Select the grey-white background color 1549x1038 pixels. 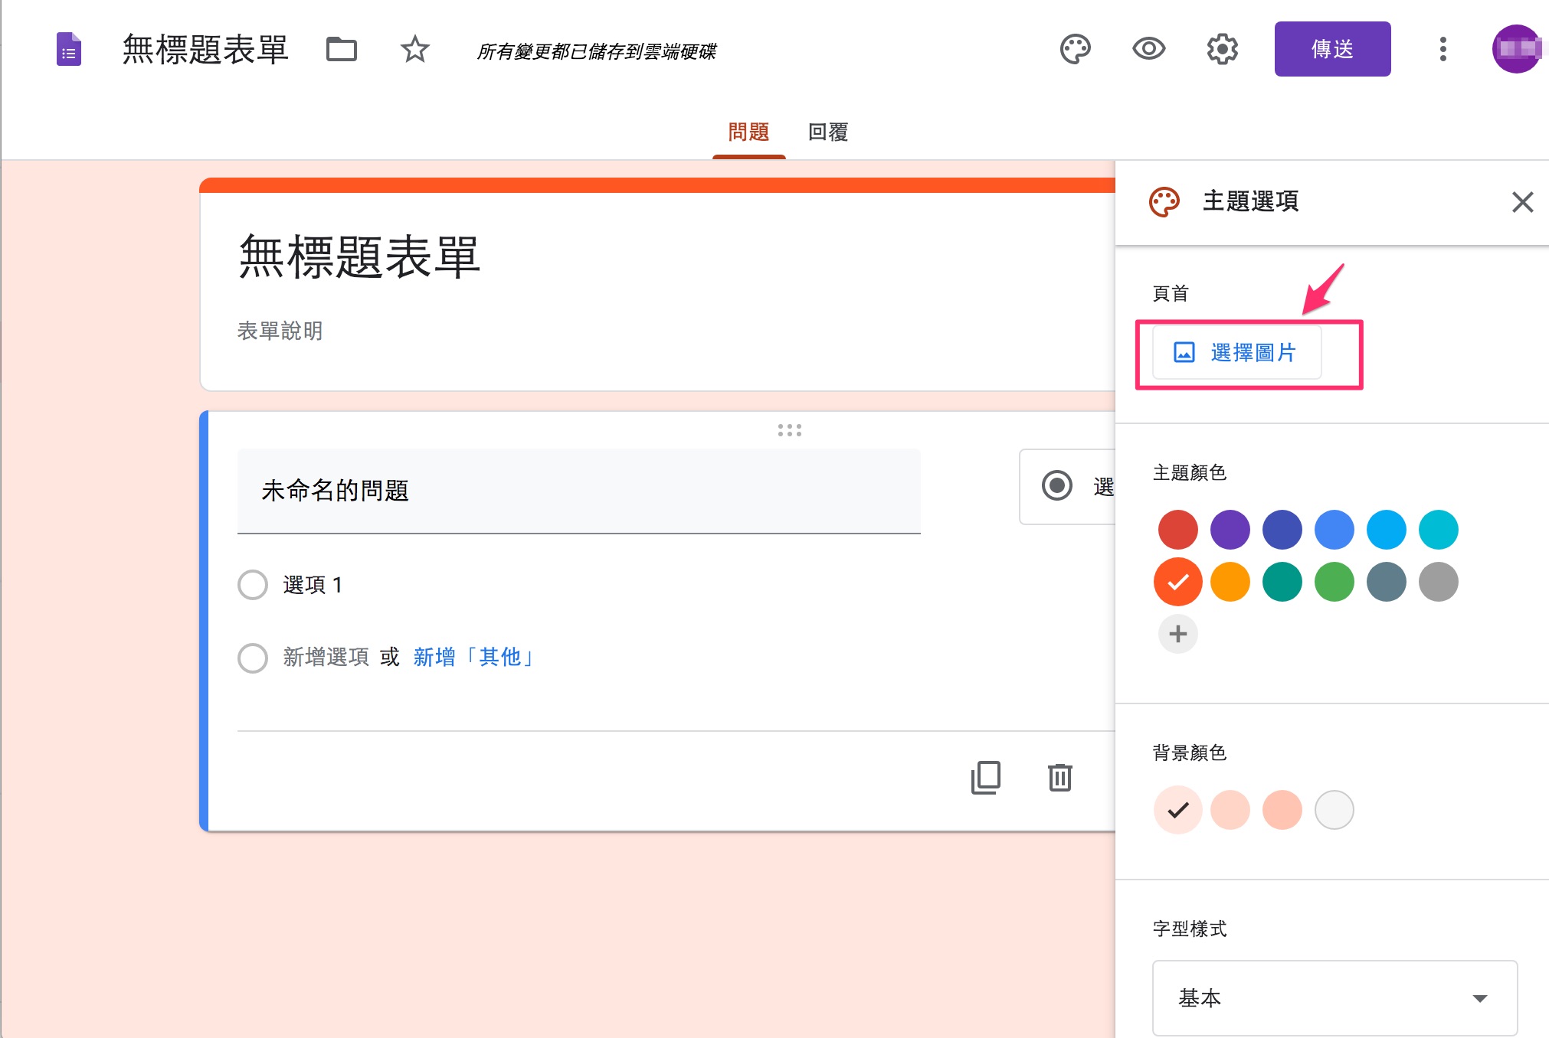(x=1334, y=810)
